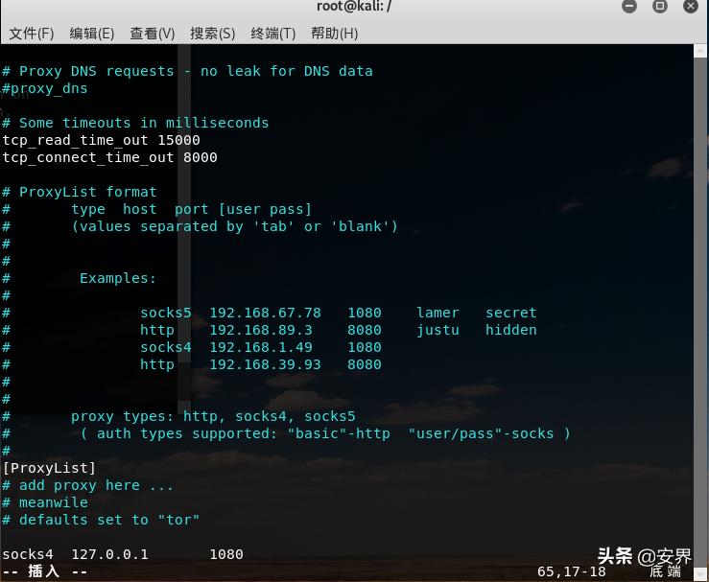Click the #proxy_dns line

(x=45, y=88)
